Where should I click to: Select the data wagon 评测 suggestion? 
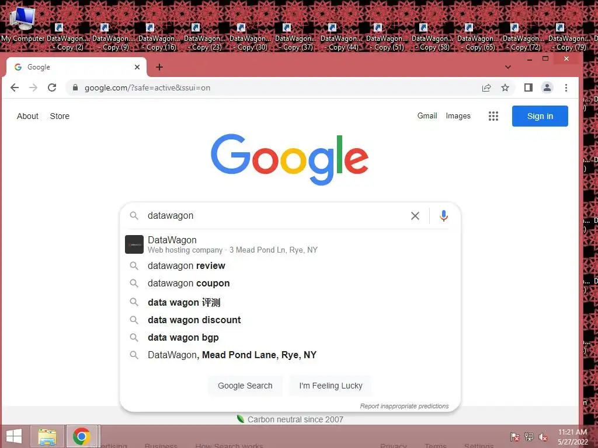(290, 303)
